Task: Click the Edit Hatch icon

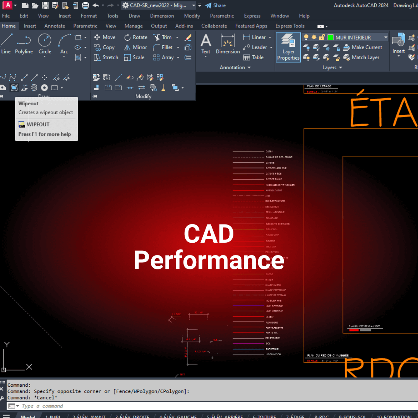Action: click(150, 77)
